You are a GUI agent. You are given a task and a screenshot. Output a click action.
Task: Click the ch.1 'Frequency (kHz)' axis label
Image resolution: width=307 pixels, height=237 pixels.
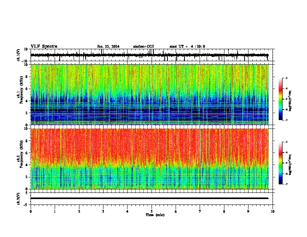click(x=21, y=90)
